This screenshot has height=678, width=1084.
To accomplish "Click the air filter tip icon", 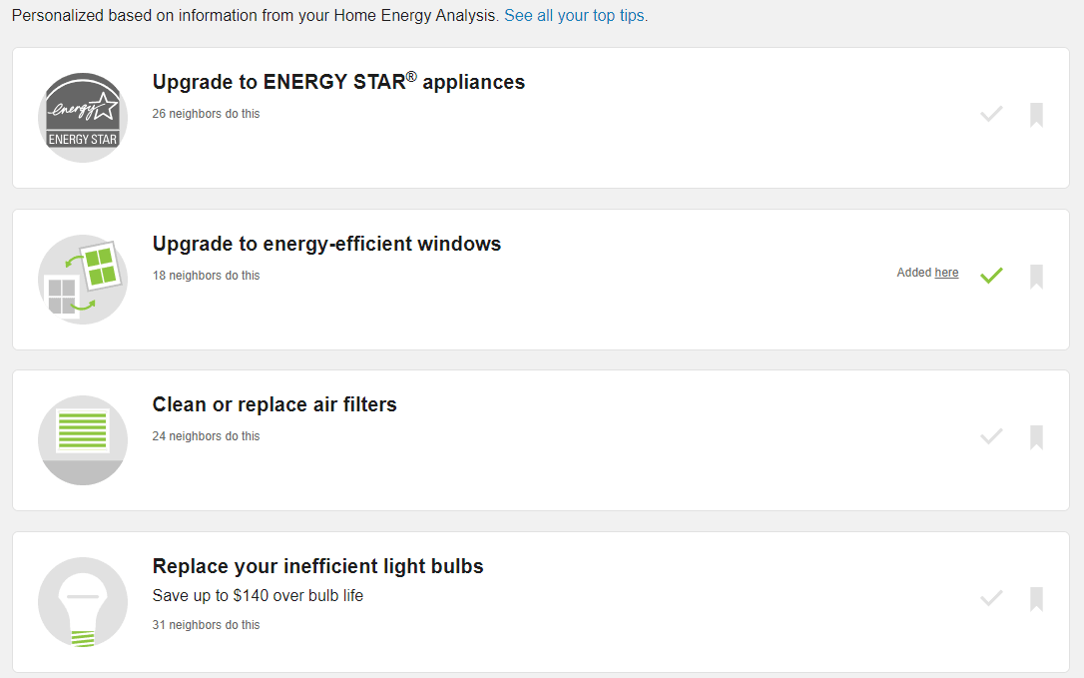I will pos(83,440).
